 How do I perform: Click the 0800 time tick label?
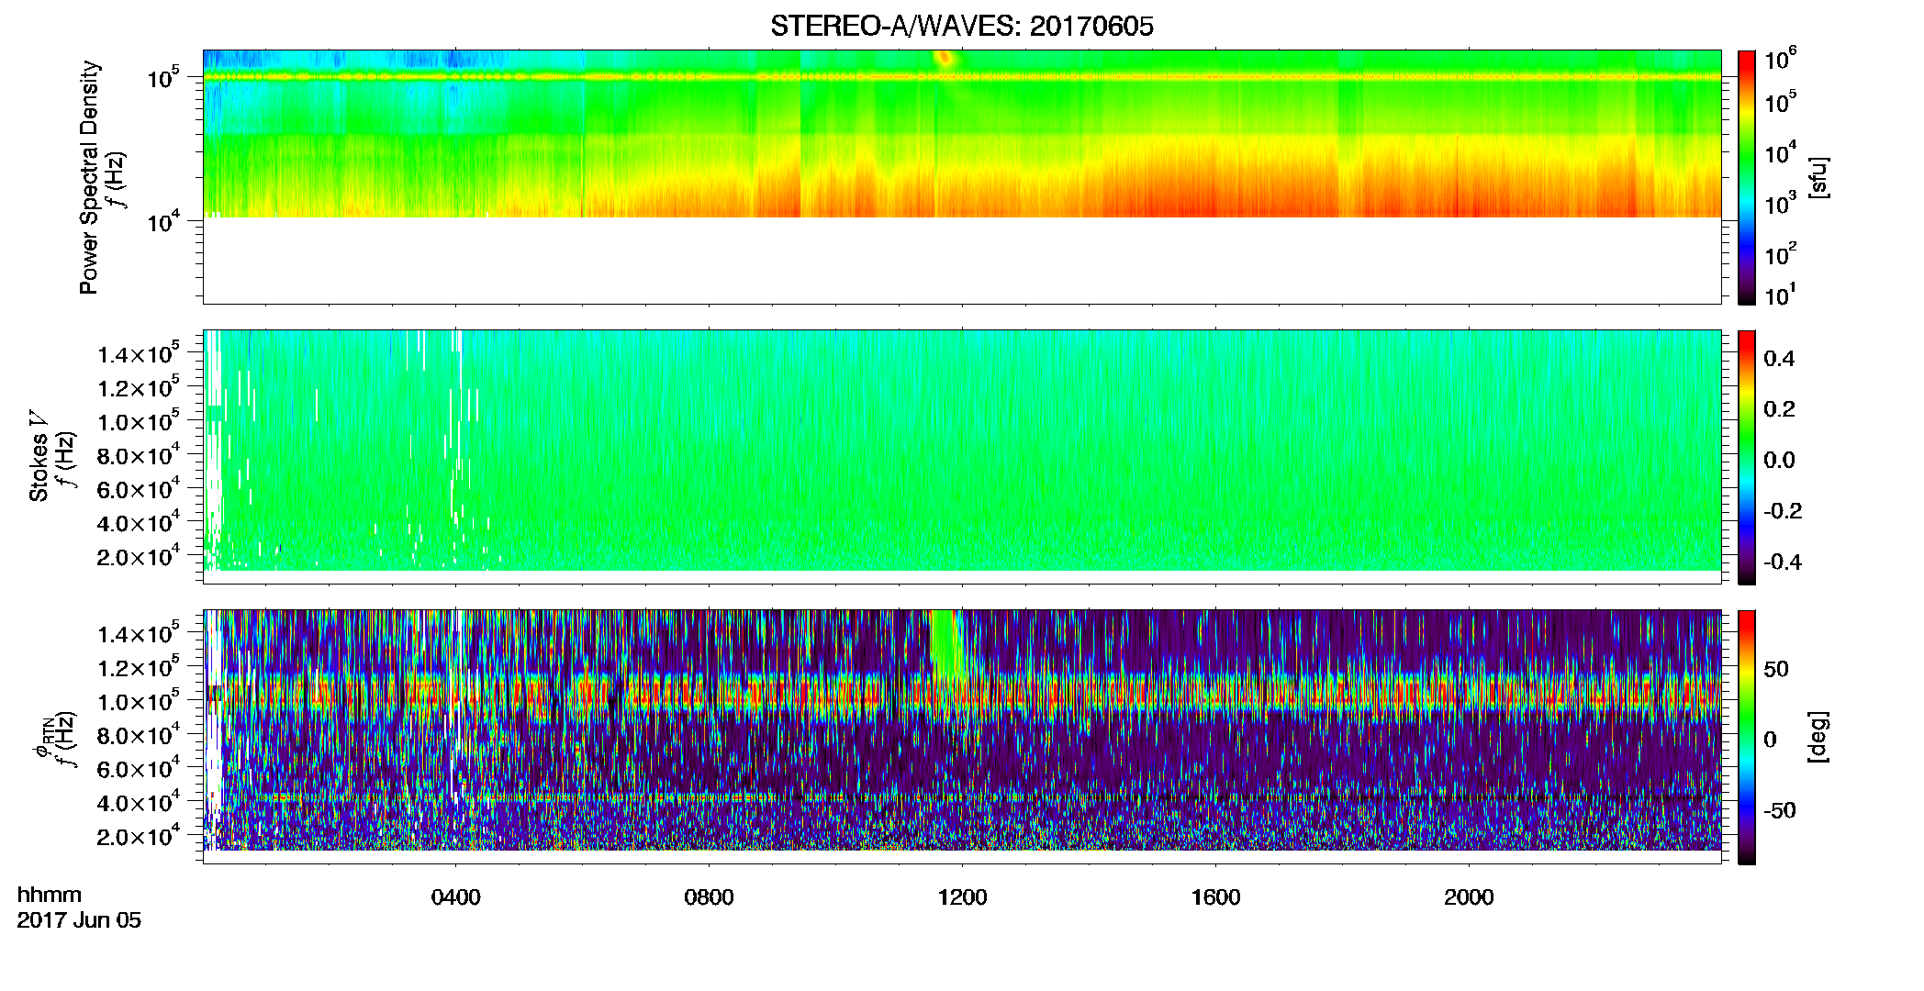(709, 897)
